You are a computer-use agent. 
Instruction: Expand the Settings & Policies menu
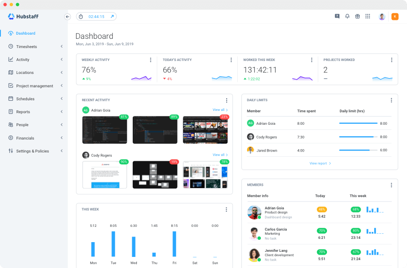coord(62,151)
